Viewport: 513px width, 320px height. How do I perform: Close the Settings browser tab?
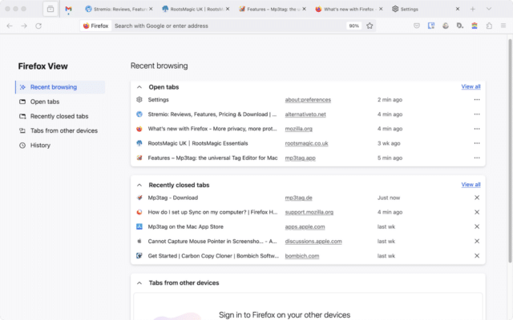(458, 9)
